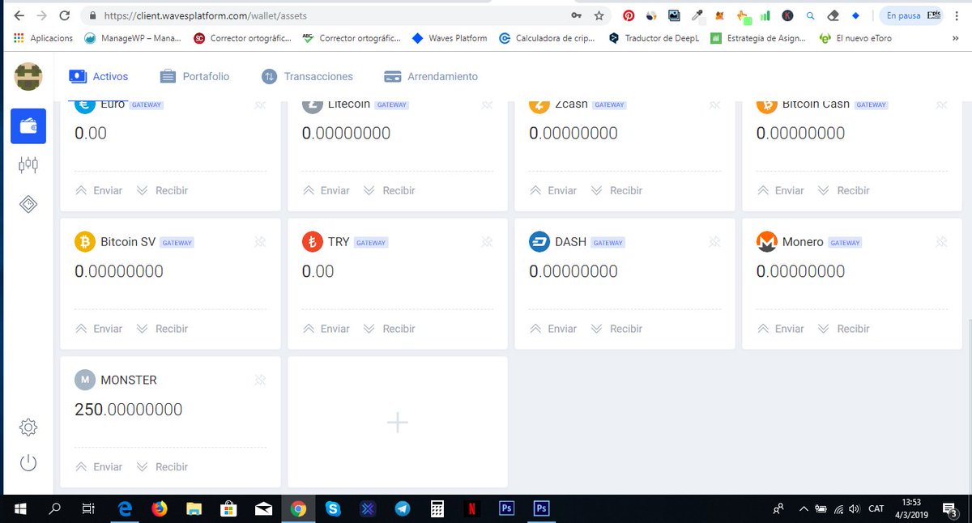Image resolution: width=972 pixels, height=523 pixels.
Task: Open the settings gear in sidebar
Action: click(x=28, y=427)
